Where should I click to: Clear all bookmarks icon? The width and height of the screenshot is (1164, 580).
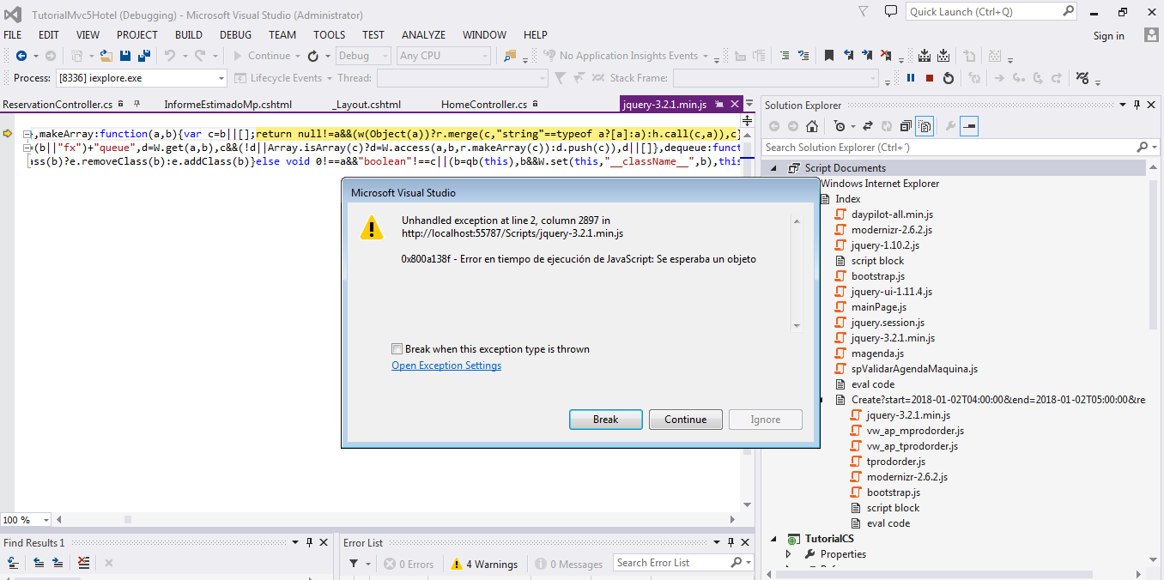pos(886,56)
